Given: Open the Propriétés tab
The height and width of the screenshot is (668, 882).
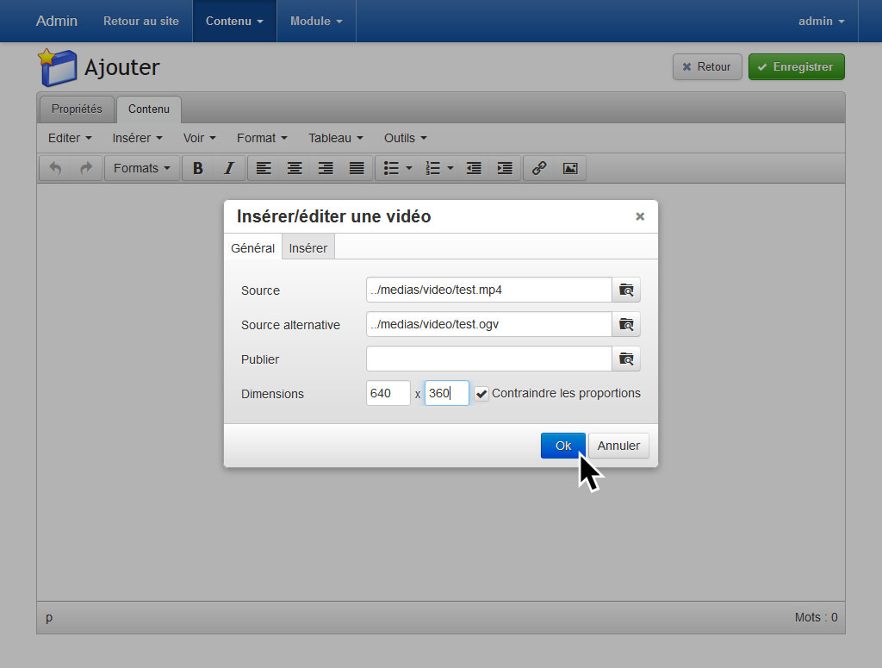Looking at the screenshot, I should [x=77, y=109].
